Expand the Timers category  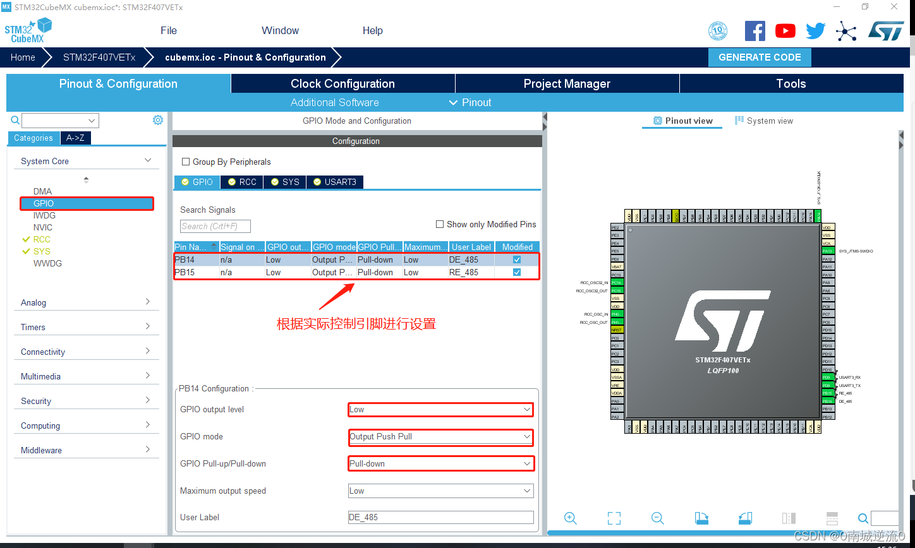point(148,326)
